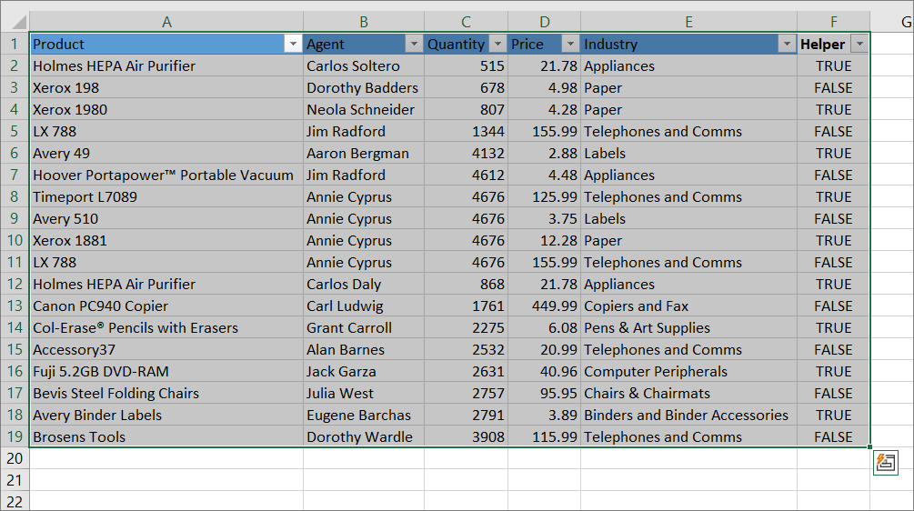Select agent cell Julia West
This screenshot has width=914, height=511.
[364, 394]
